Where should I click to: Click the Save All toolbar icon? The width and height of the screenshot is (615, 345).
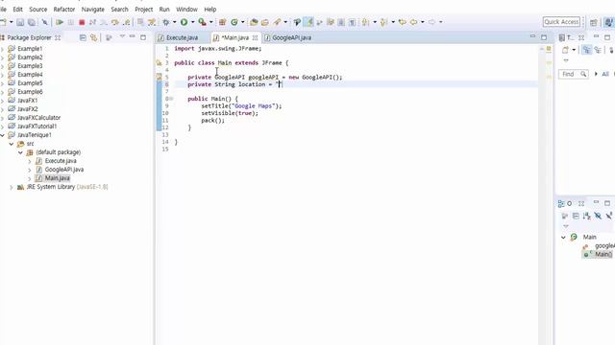click(32, 22)
